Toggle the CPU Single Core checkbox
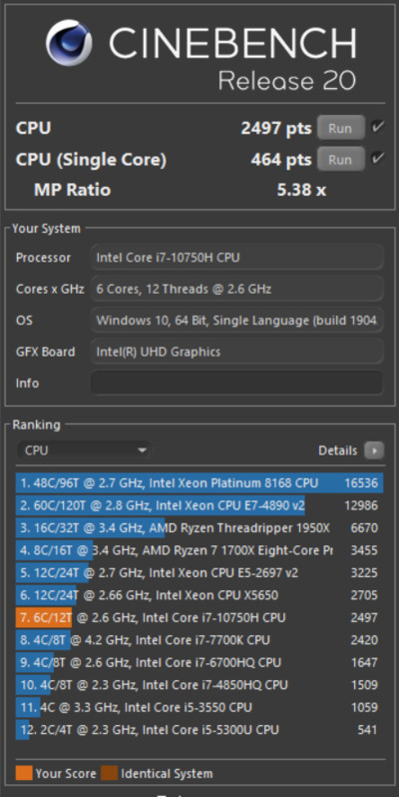Screen dimensions: 399x797 [377, 159]
